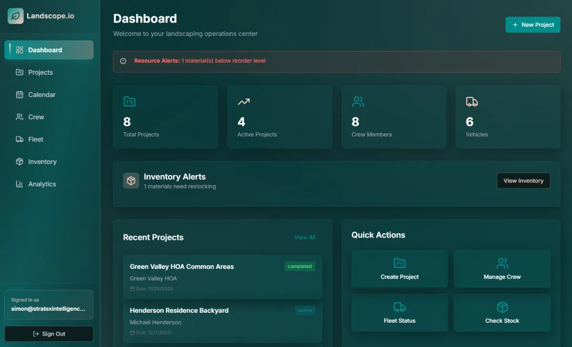
Task: Open Projects in the sidebar
Action: 40,72
